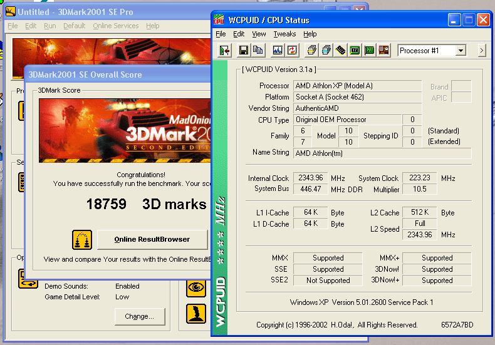Click the Windows XP version line
495x345 pixels.
coord(362,302)
